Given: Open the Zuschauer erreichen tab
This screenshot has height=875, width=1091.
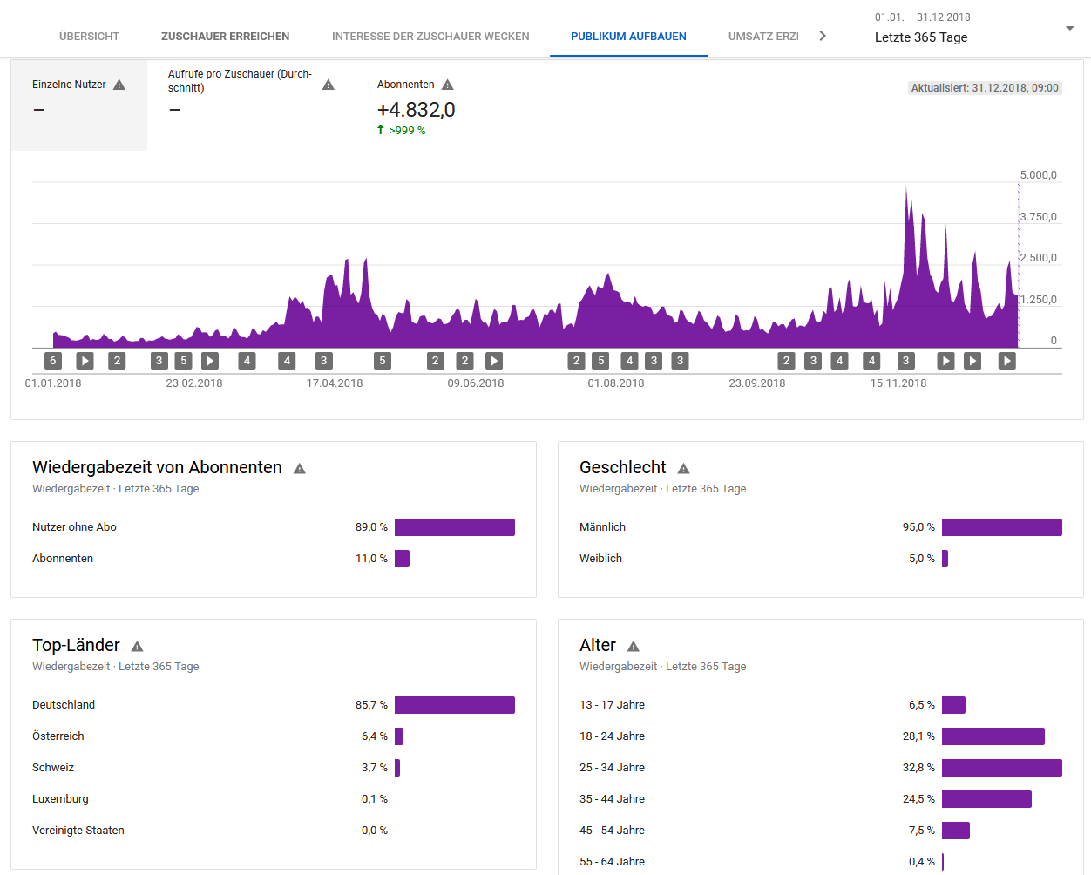Looking at the screenshot, I should (x=225, y=37).
